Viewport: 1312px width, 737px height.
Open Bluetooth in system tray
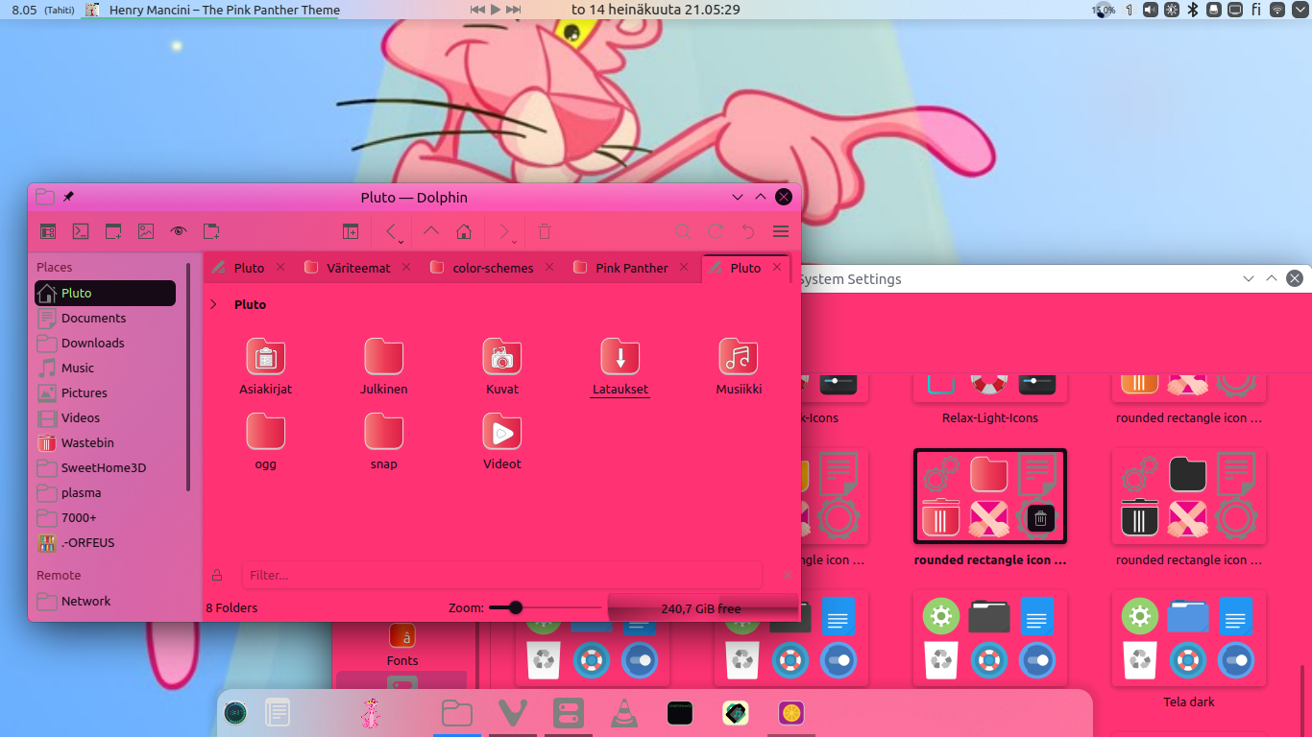(1193, 10)
